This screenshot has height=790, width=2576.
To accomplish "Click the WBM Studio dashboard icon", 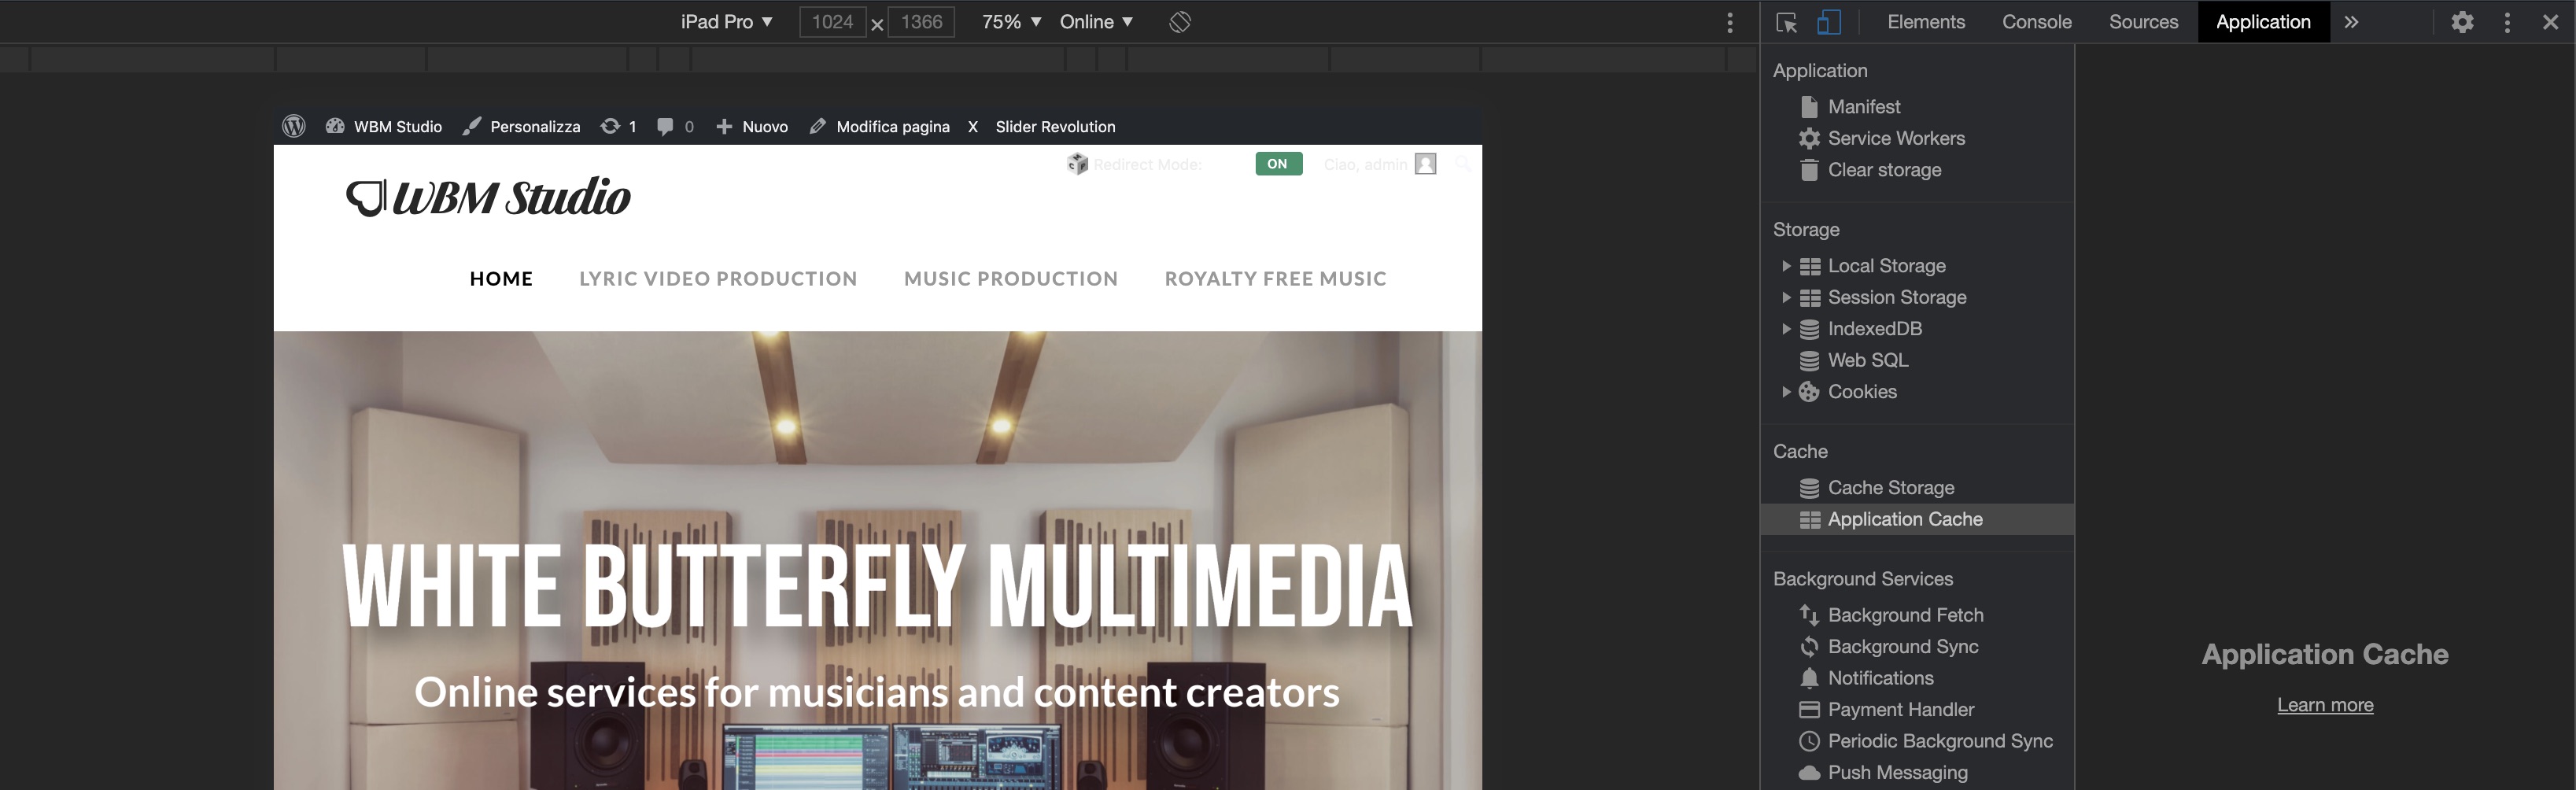I will tap(335, 126).
